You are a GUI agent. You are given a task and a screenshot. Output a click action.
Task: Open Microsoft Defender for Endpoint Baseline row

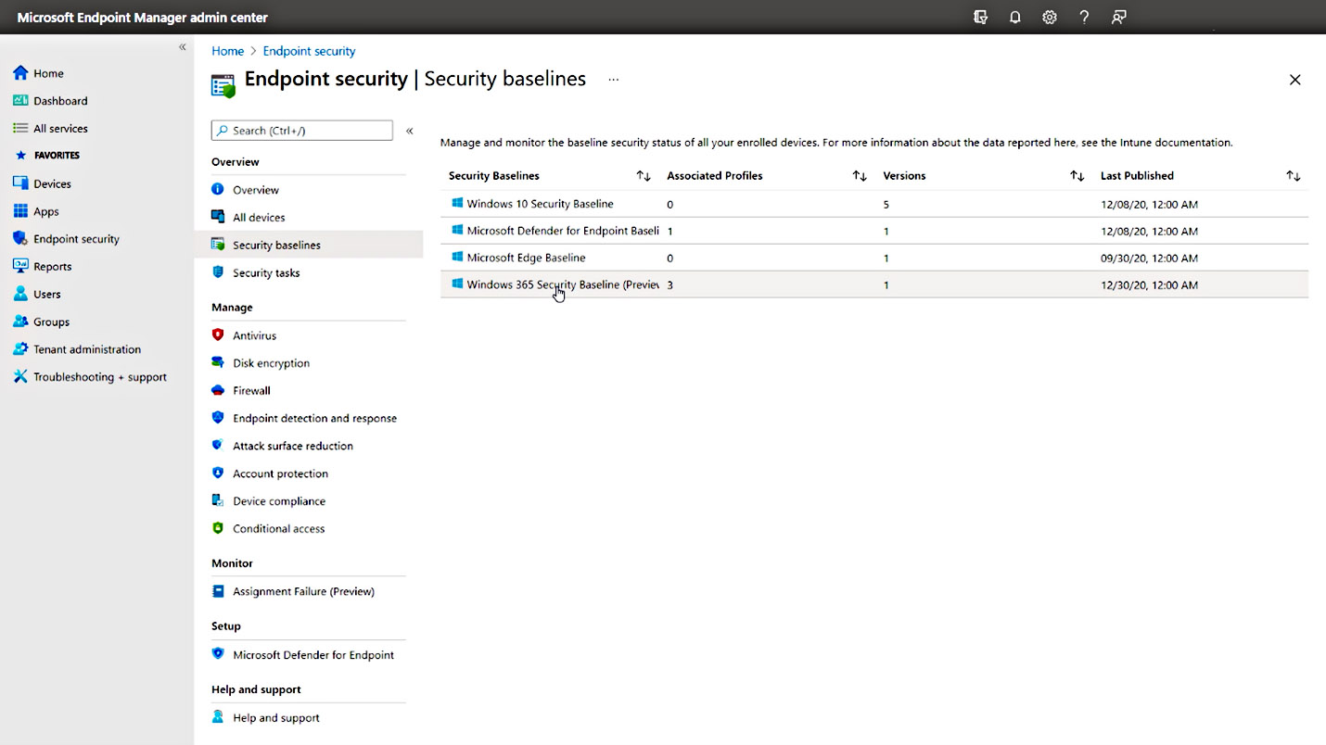tap(874, 231)
